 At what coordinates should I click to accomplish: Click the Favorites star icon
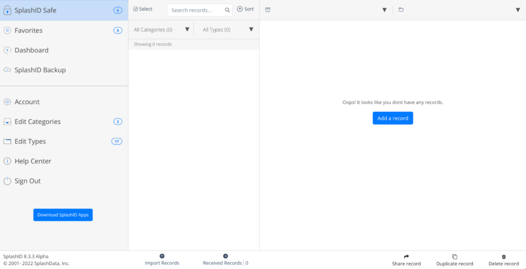(x=7, y=30)
